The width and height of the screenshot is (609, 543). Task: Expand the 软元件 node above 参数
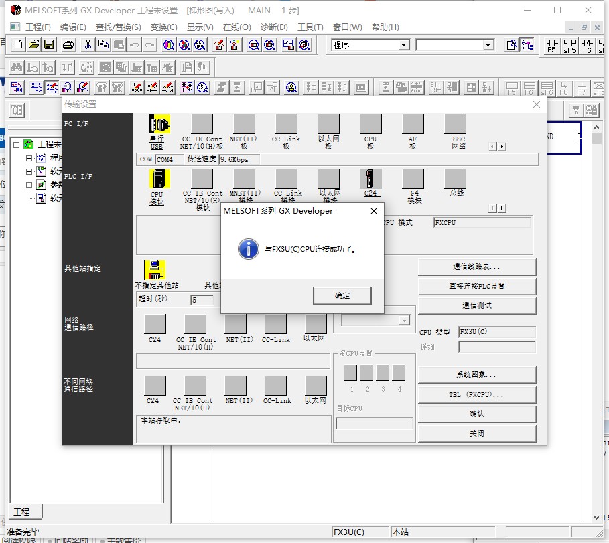tap(29, 171)
